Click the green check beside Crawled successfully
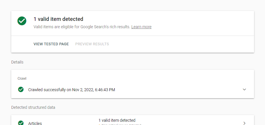Screen dimensions: 265x125 tap(21, 89)
